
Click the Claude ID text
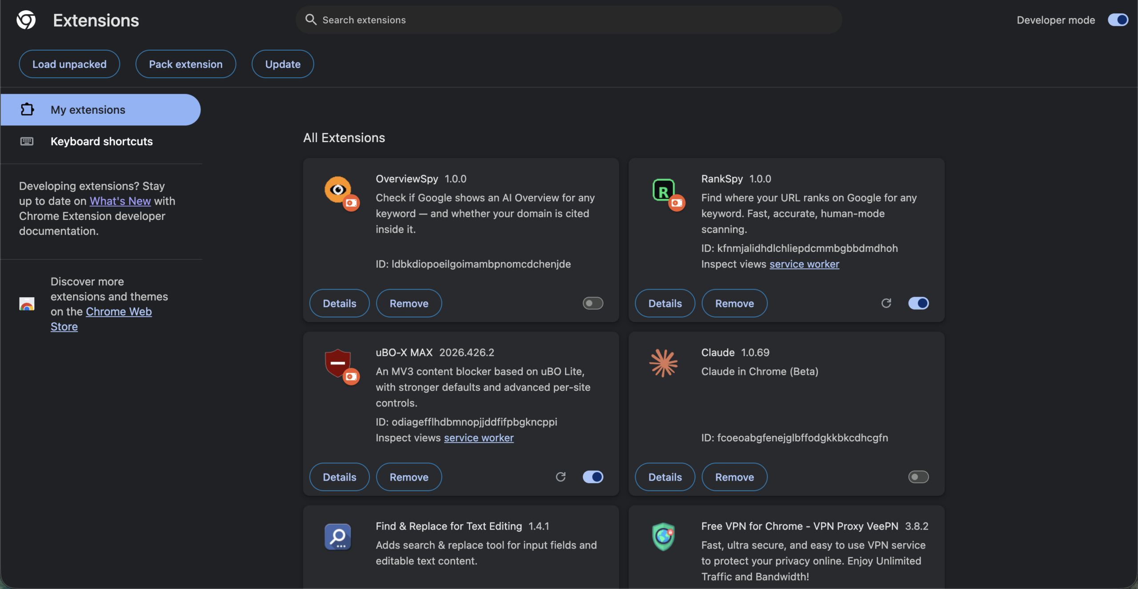click(794, 438)
